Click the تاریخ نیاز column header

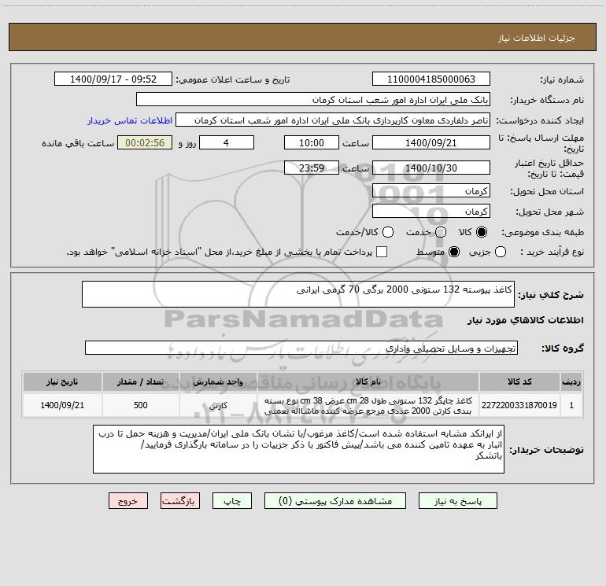(62, 381)
